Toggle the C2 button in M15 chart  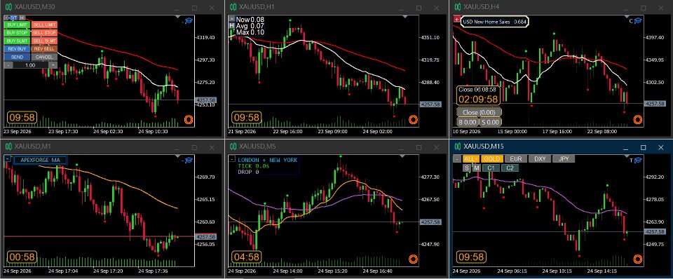pyautogui.click(x=510, y=168)
